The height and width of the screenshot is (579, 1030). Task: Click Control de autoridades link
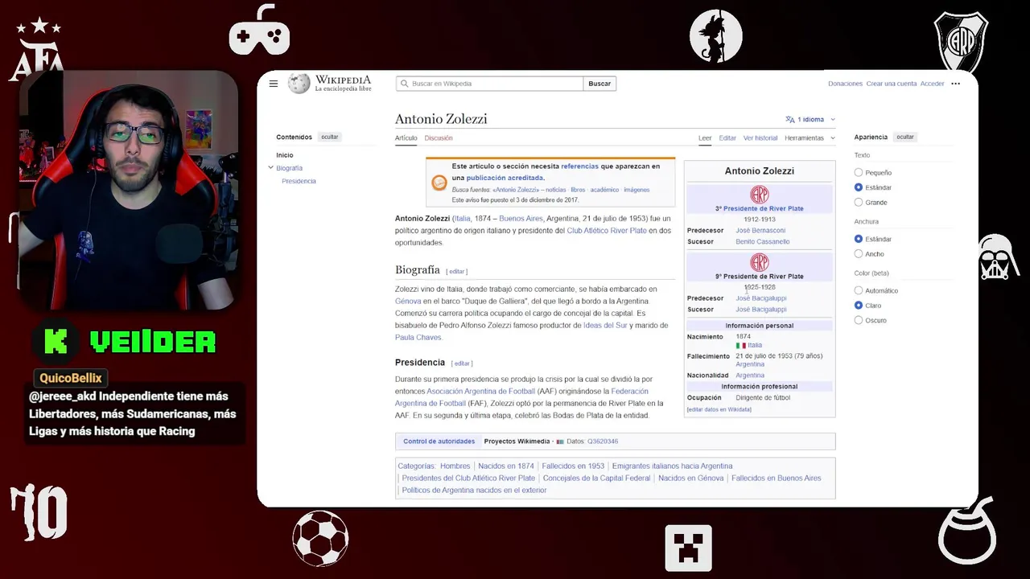tap(439, 441)
